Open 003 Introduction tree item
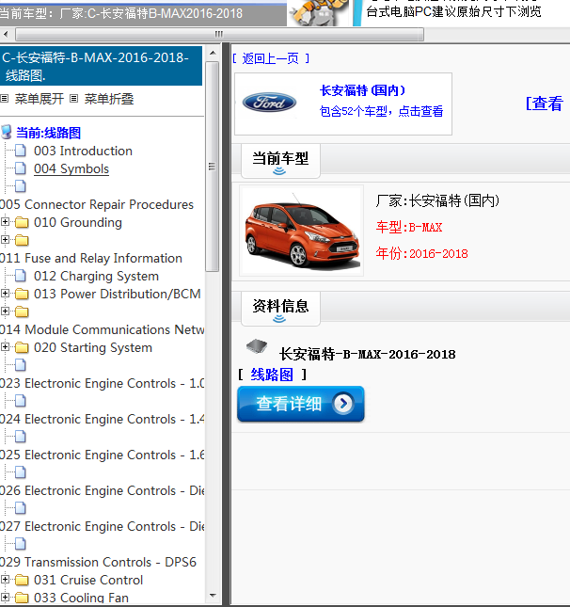 pos(83,151)
